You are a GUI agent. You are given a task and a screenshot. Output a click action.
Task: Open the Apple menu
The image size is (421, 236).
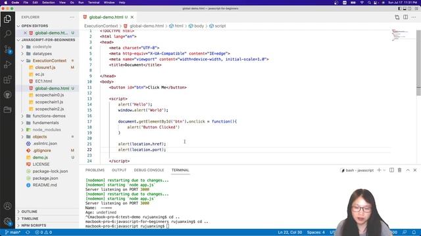[x=5, y=3]
